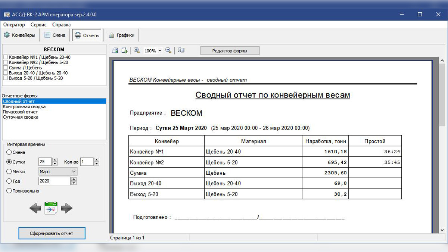
Task: Zoom out of the report preview
Action: coord(168,50)
